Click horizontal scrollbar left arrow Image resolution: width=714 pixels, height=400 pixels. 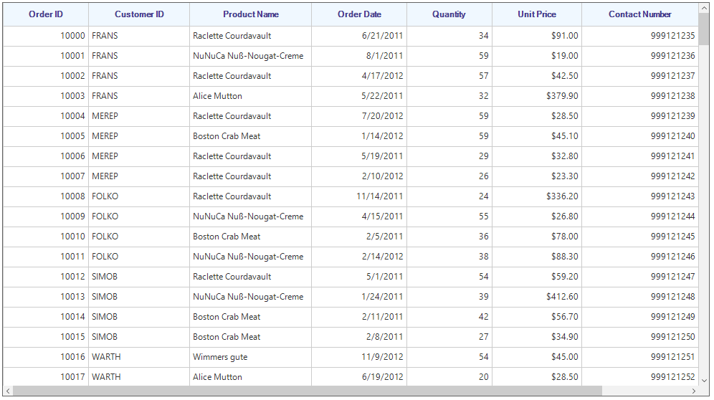point(8,391)
